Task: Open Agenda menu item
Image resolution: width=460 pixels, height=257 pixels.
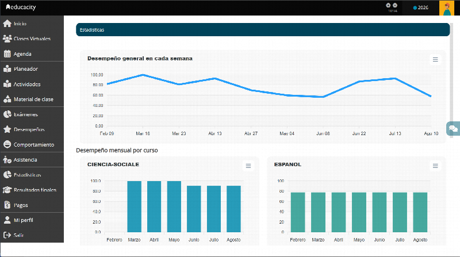Action: tap(32, 54)
